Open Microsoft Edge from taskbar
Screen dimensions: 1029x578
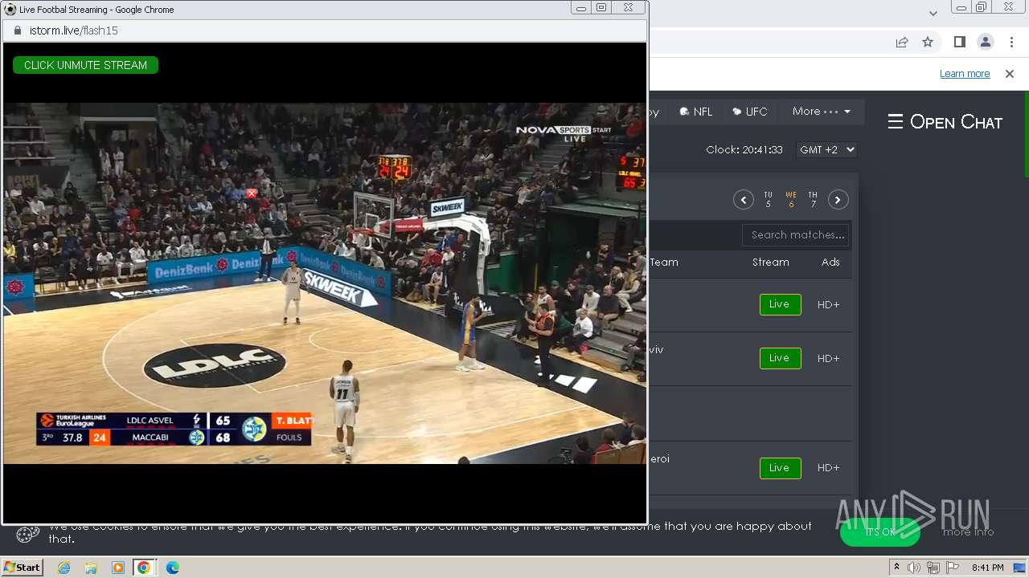pos(173,568)
